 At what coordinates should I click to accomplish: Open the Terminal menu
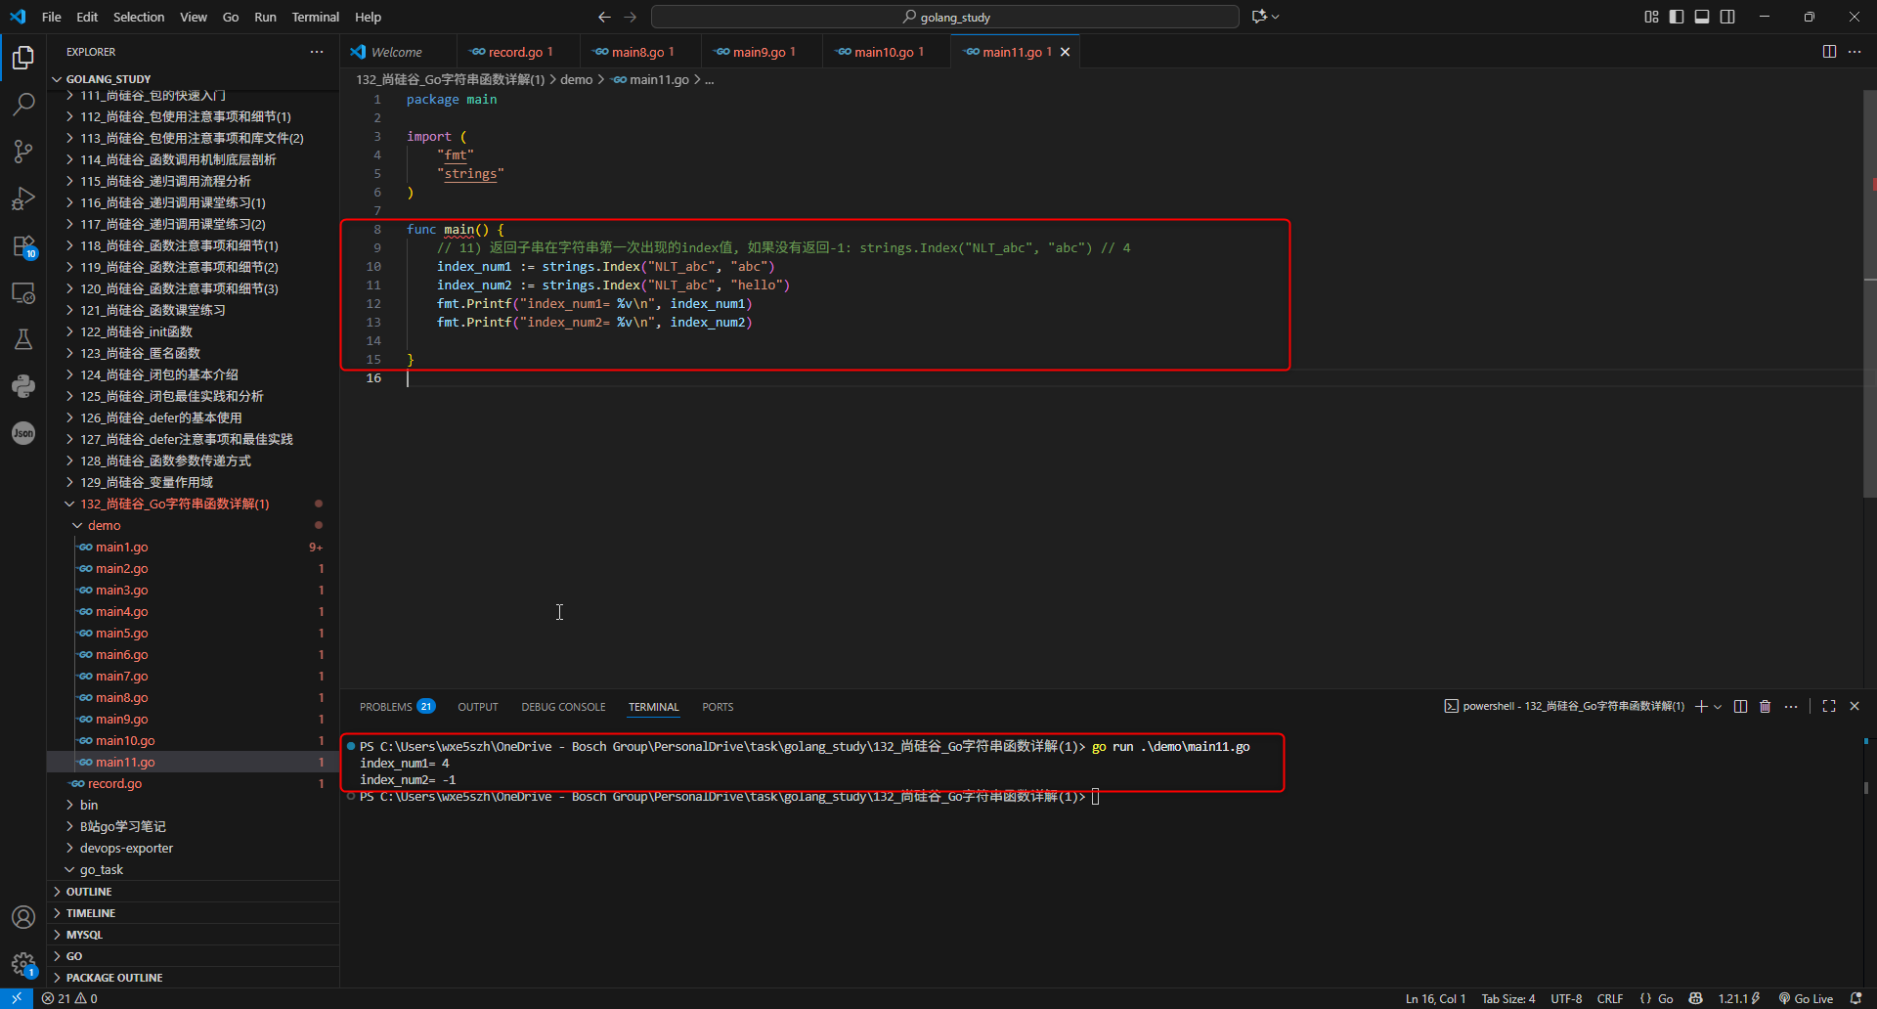pyautogui.click(x=316, y=17)
